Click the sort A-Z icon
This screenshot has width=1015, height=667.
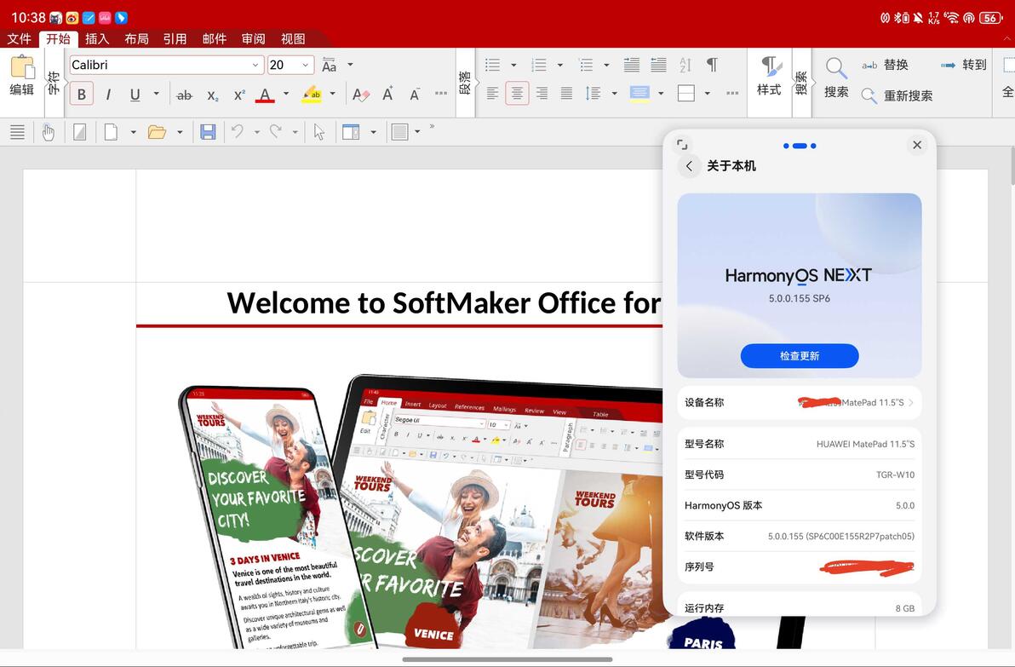tap(685, 65)
